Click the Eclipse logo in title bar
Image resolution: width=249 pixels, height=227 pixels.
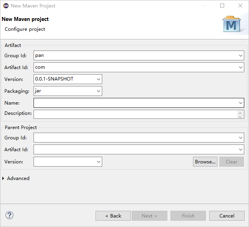coord(6,6)
